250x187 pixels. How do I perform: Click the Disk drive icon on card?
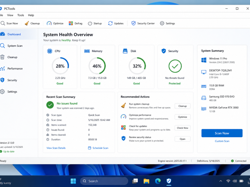[x=125, y=51]
